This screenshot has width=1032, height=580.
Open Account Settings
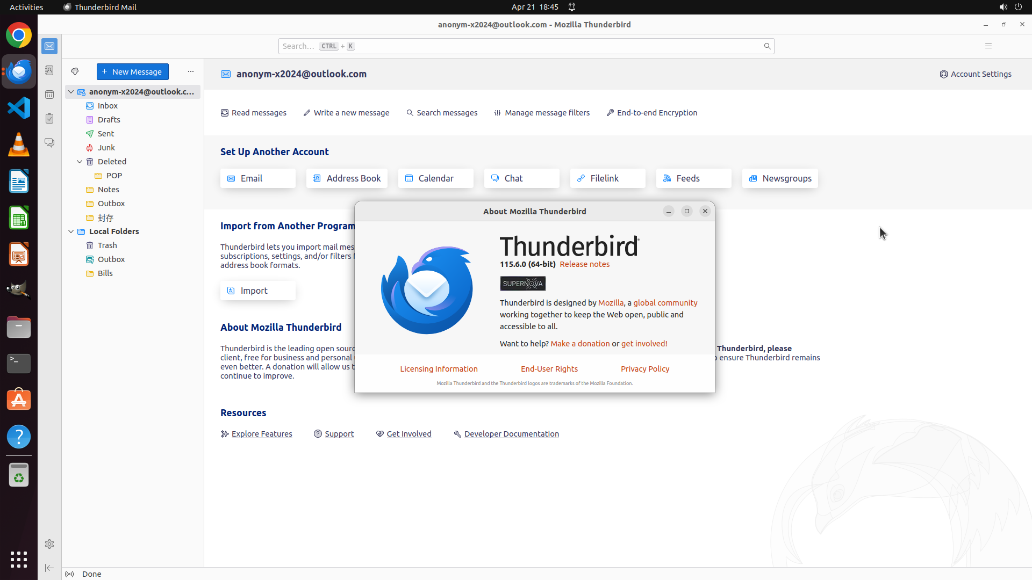point(975,74)
